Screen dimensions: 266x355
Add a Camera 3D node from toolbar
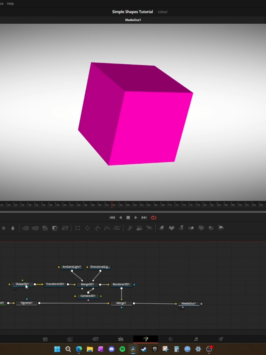click(201, 228)
